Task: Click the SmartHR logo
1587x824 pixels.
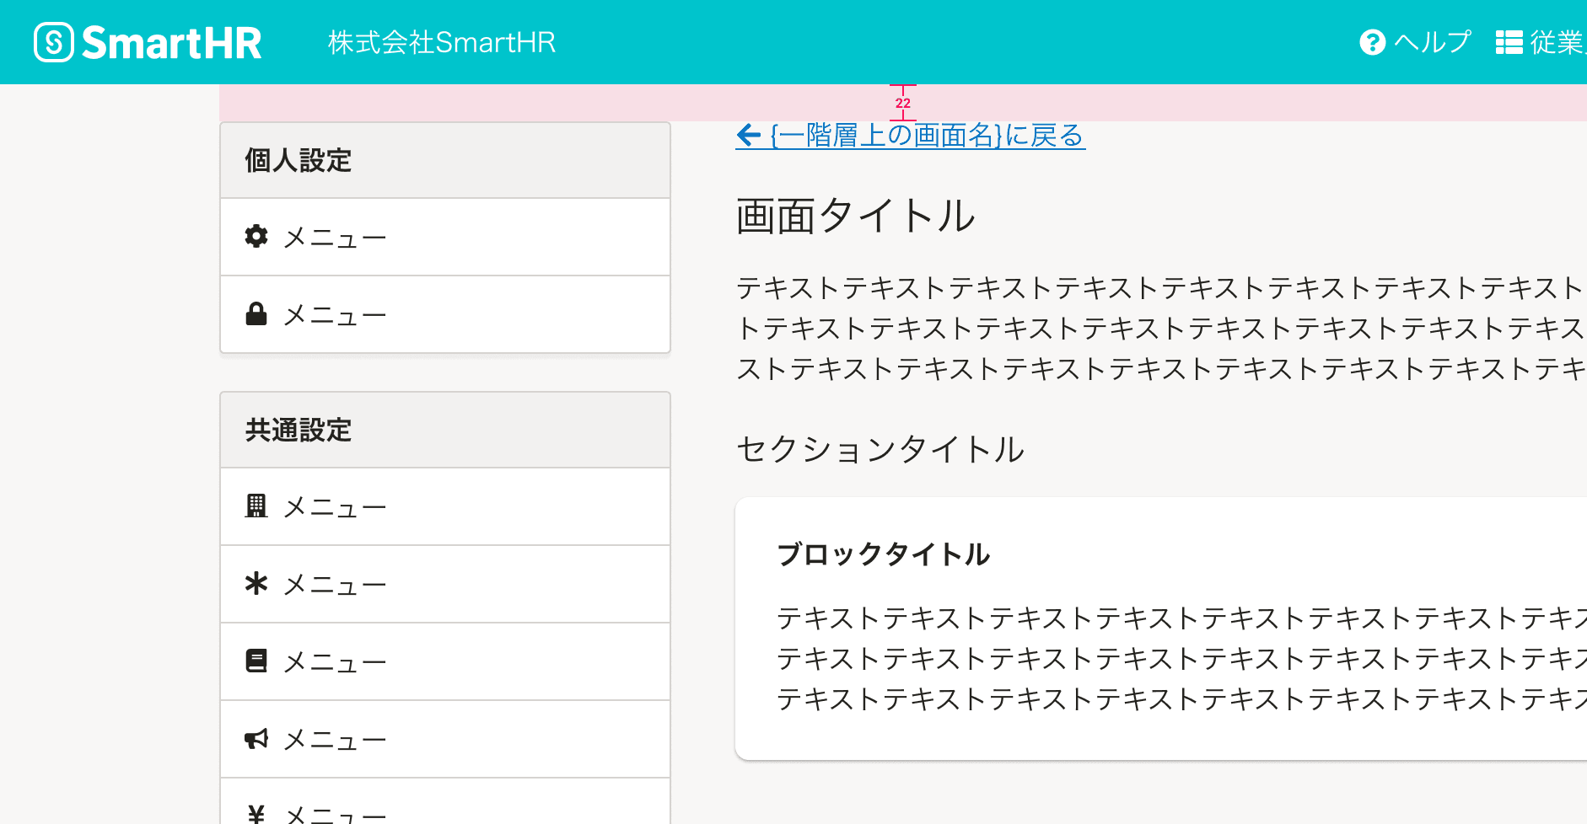Action: (x=147, y=41)
